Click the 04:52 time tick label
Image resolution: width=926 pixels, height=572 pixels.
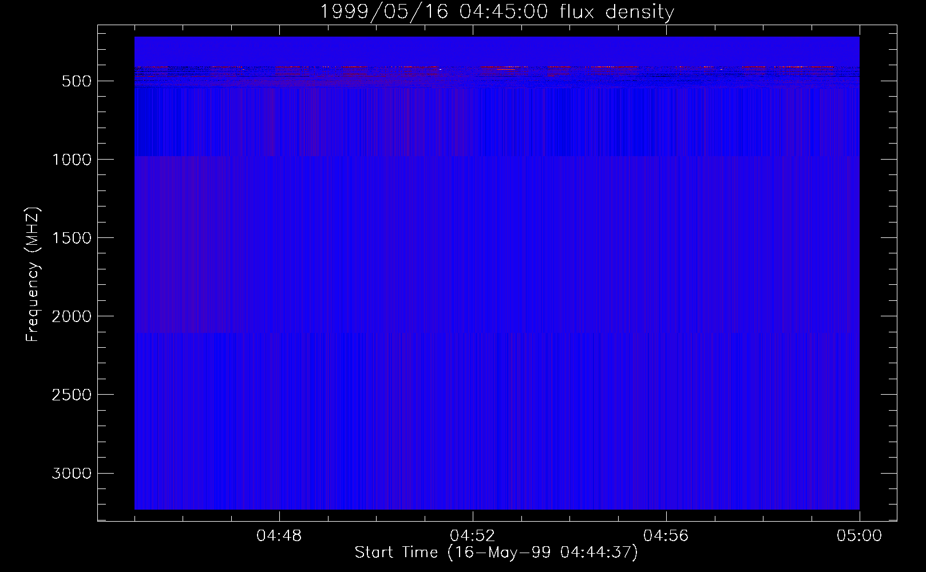(473, 536)
